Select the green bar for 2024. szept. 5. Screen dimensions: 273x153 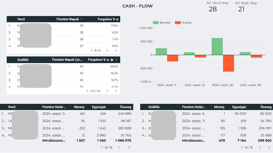point(161,52)
